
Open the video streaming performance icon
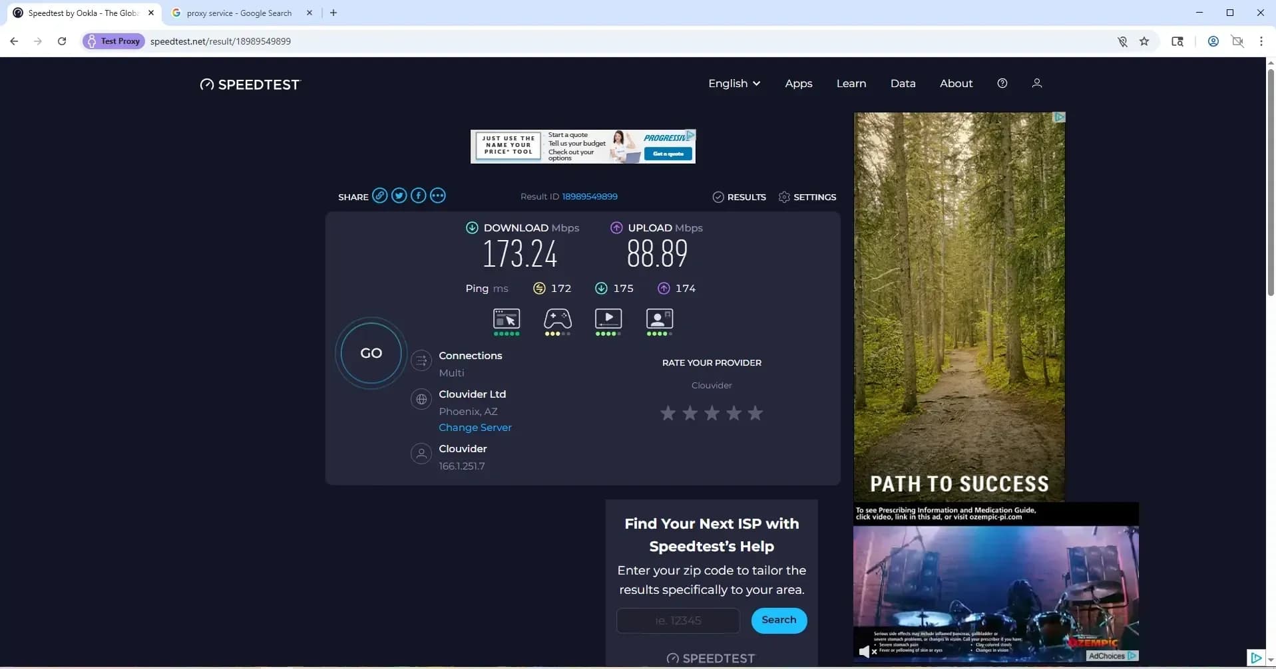[x=608, y=319]
